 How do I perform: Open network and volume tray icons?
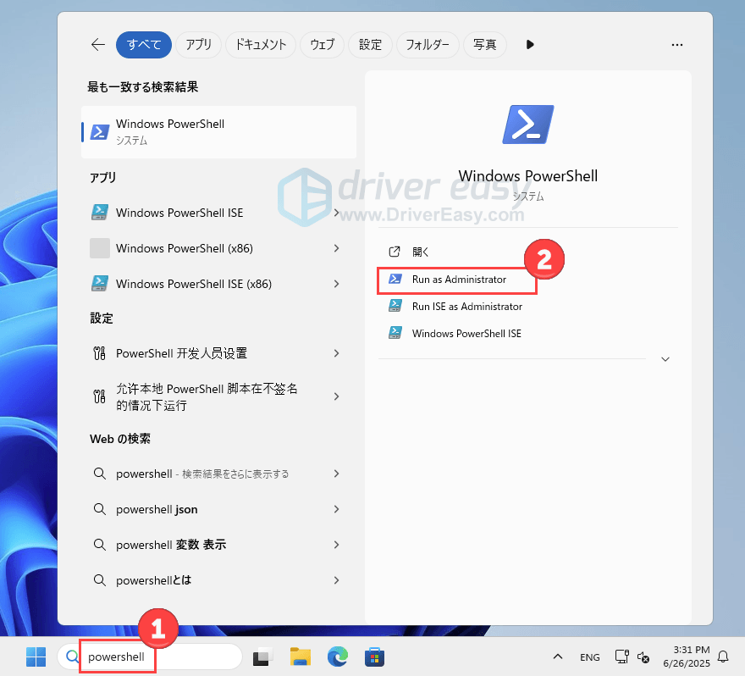point(632,657)
